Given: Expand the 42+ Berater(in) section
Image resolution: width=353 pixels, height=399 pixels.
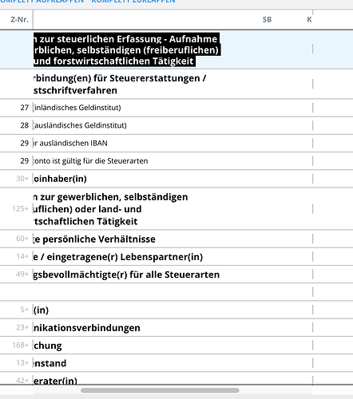Looking at the screenshot, I should pos(176,379).
